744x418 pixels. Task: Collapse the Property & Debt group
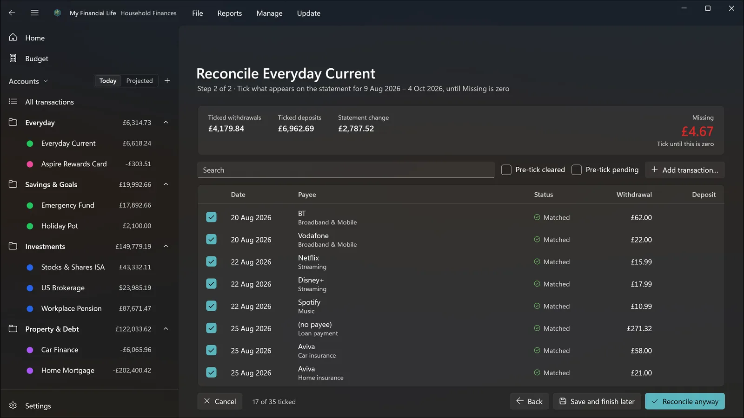[x=166, y=329]
